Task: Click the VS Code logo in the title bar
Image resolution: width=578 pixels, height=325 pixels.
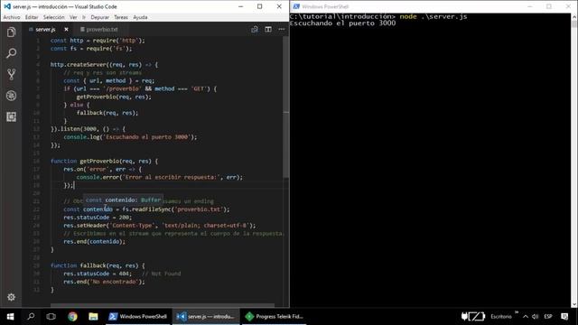Action: pyautogui.click(x=7, y=6)
